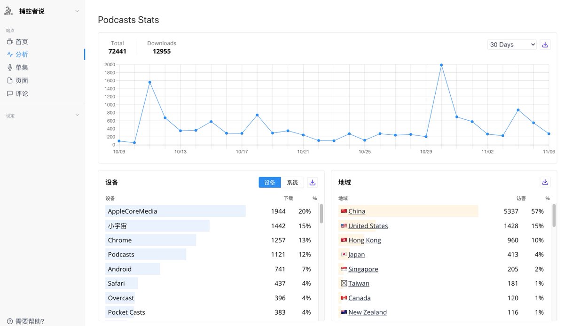The width and height of the screenshot is (564, 326).
Task: Download the chart data export
Action: click(x=545, y=45)
